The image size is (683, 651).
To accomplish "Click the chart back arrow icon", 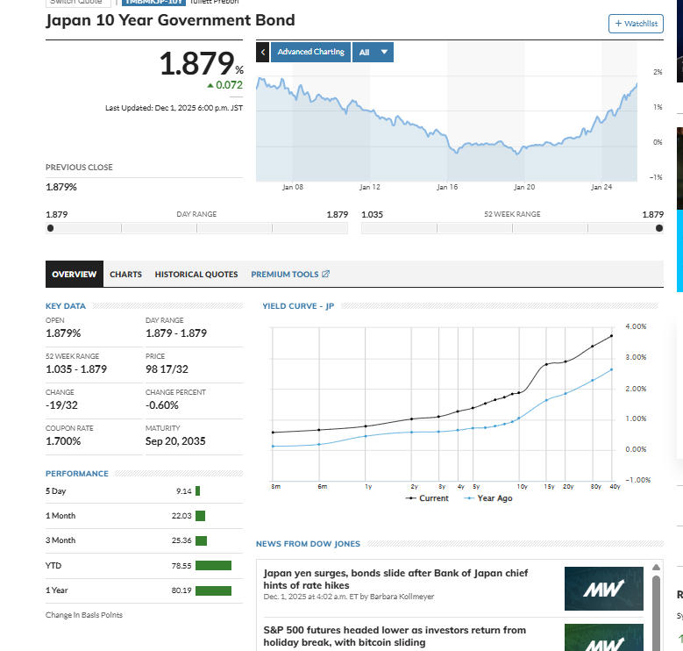I will [x=263, y=52].
